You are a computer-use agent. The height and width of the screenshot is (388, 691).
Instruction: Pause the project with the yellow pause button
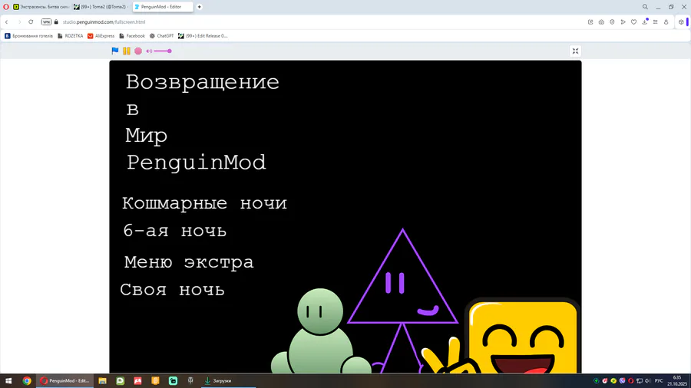(x=127, y=51)
